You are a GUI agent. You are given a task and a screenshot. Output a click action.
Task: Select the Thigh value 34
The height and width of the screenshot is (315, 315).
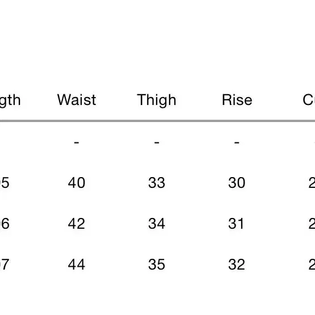click(157, 224)
